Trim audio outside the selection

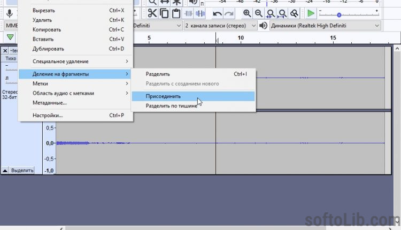click(x=189, y=13)
